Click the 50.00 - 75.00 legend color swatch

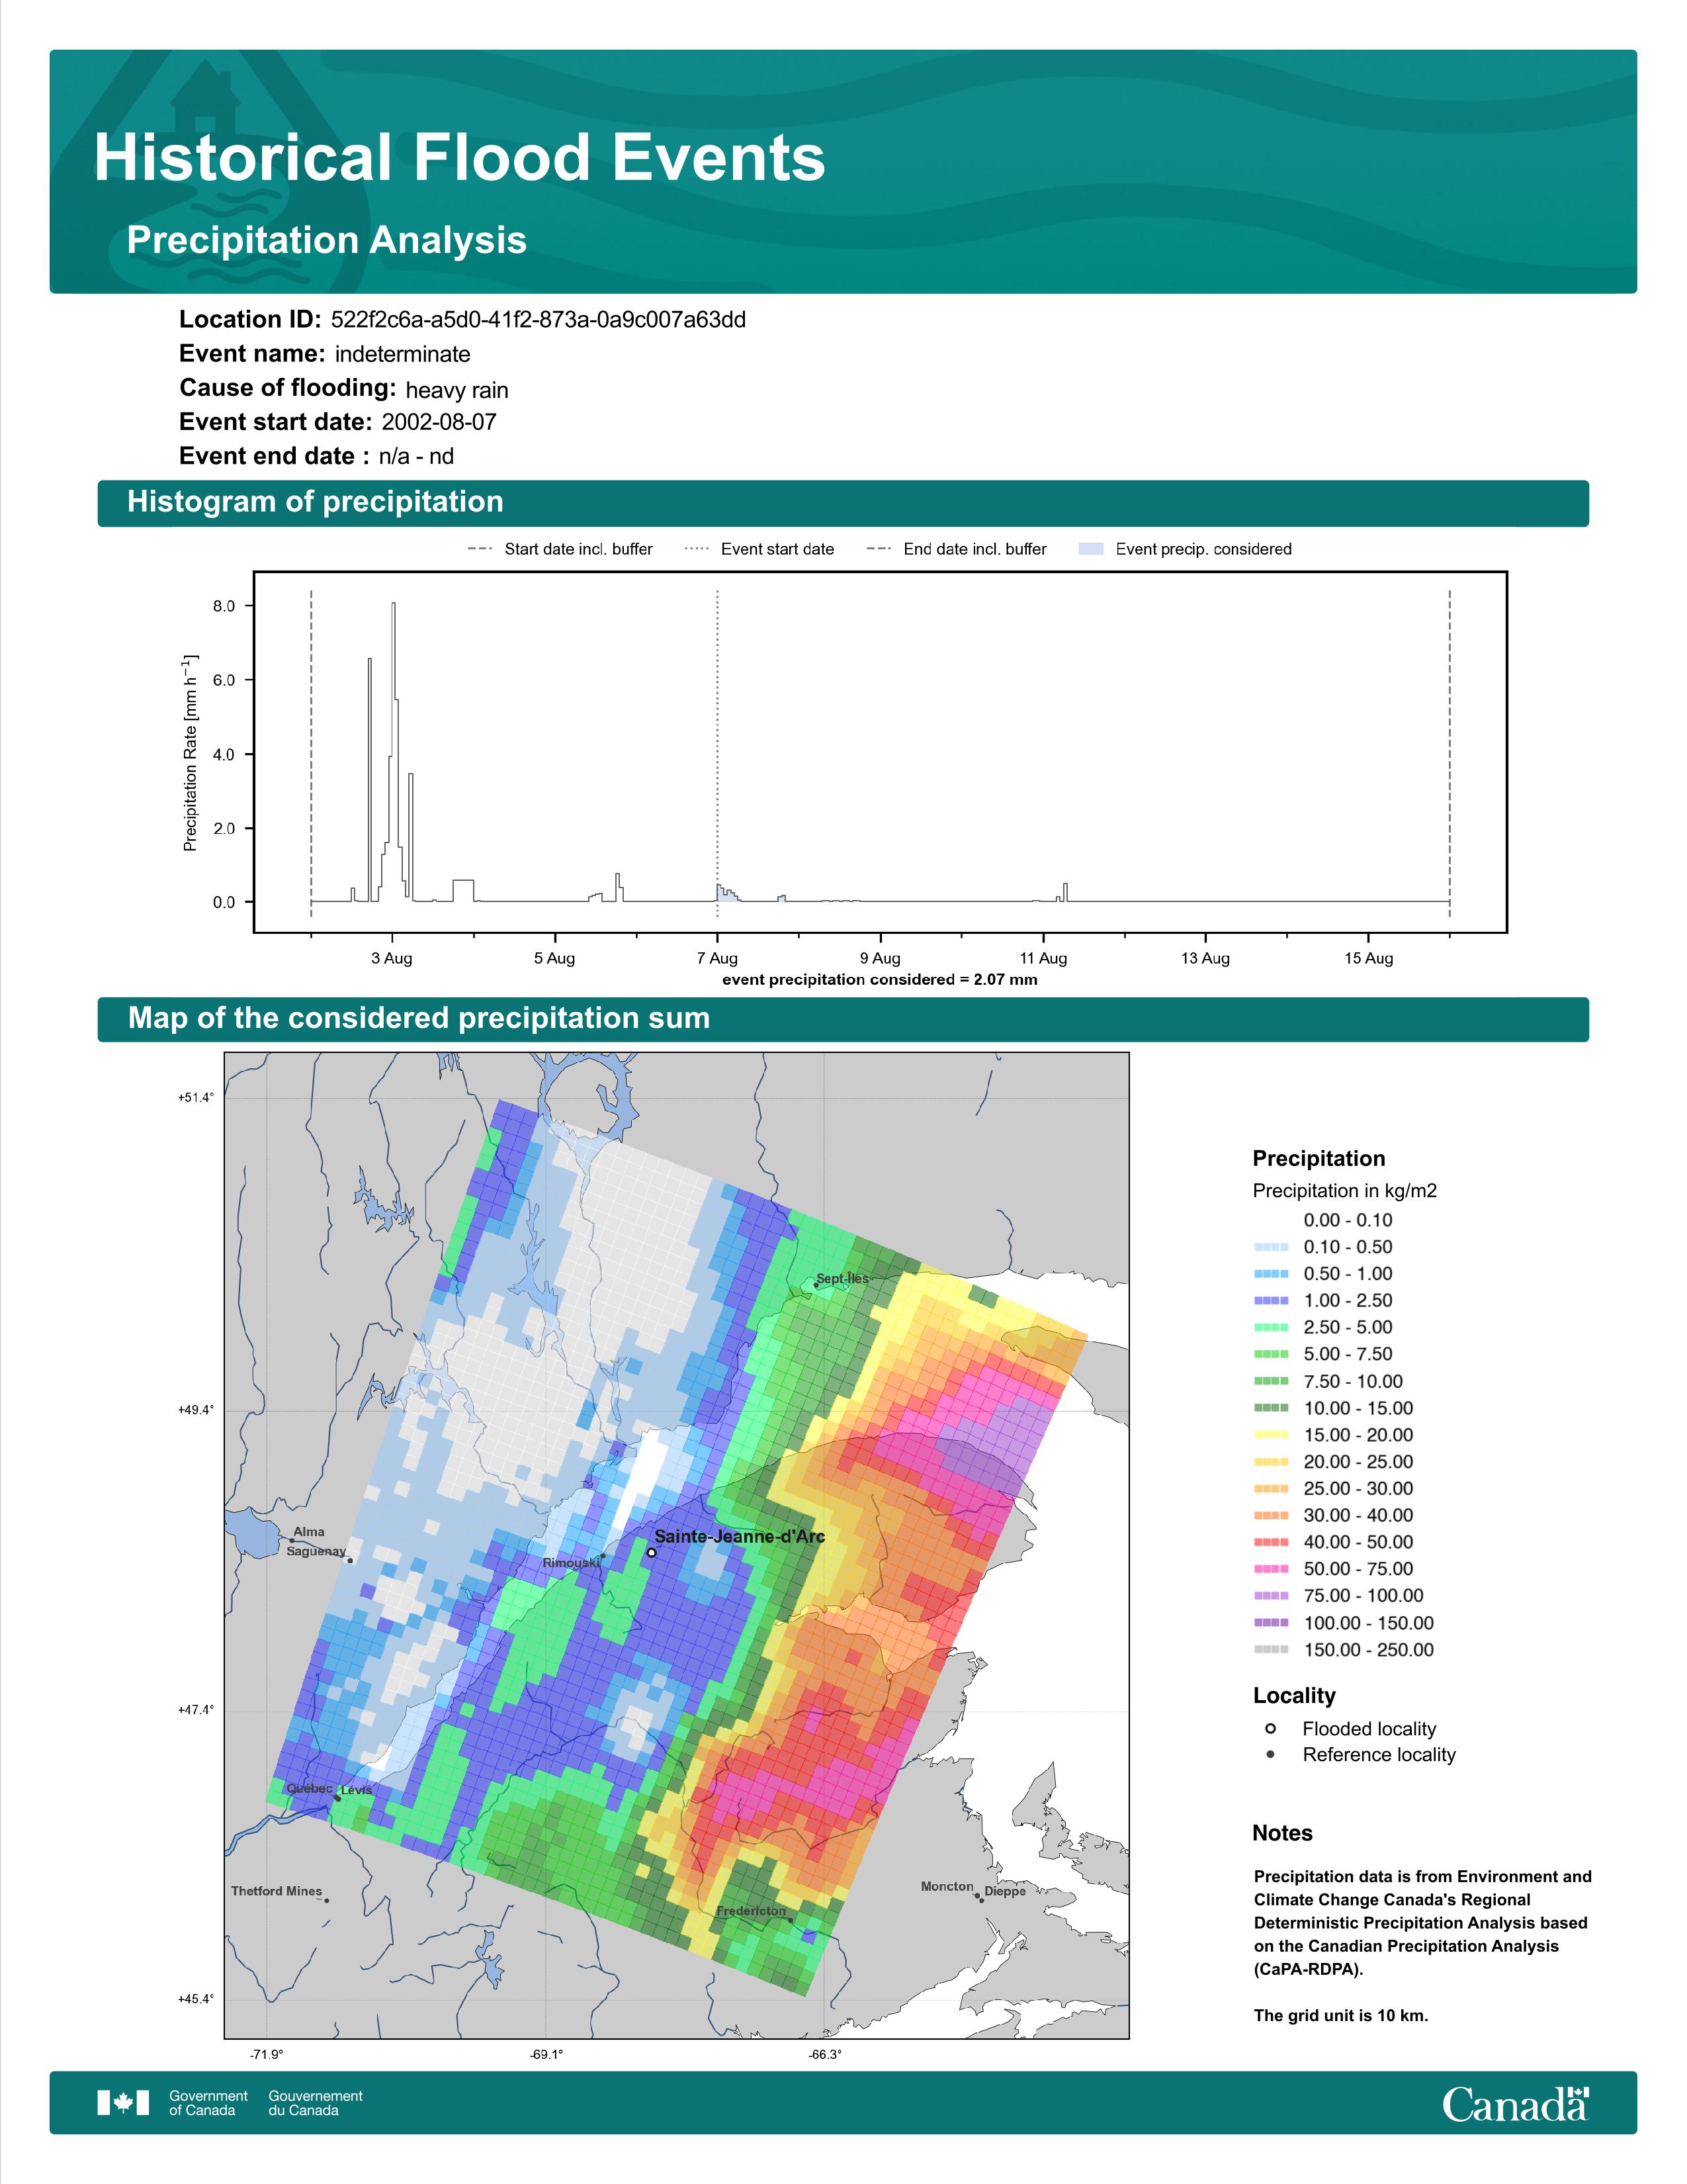[1272, 1569]
